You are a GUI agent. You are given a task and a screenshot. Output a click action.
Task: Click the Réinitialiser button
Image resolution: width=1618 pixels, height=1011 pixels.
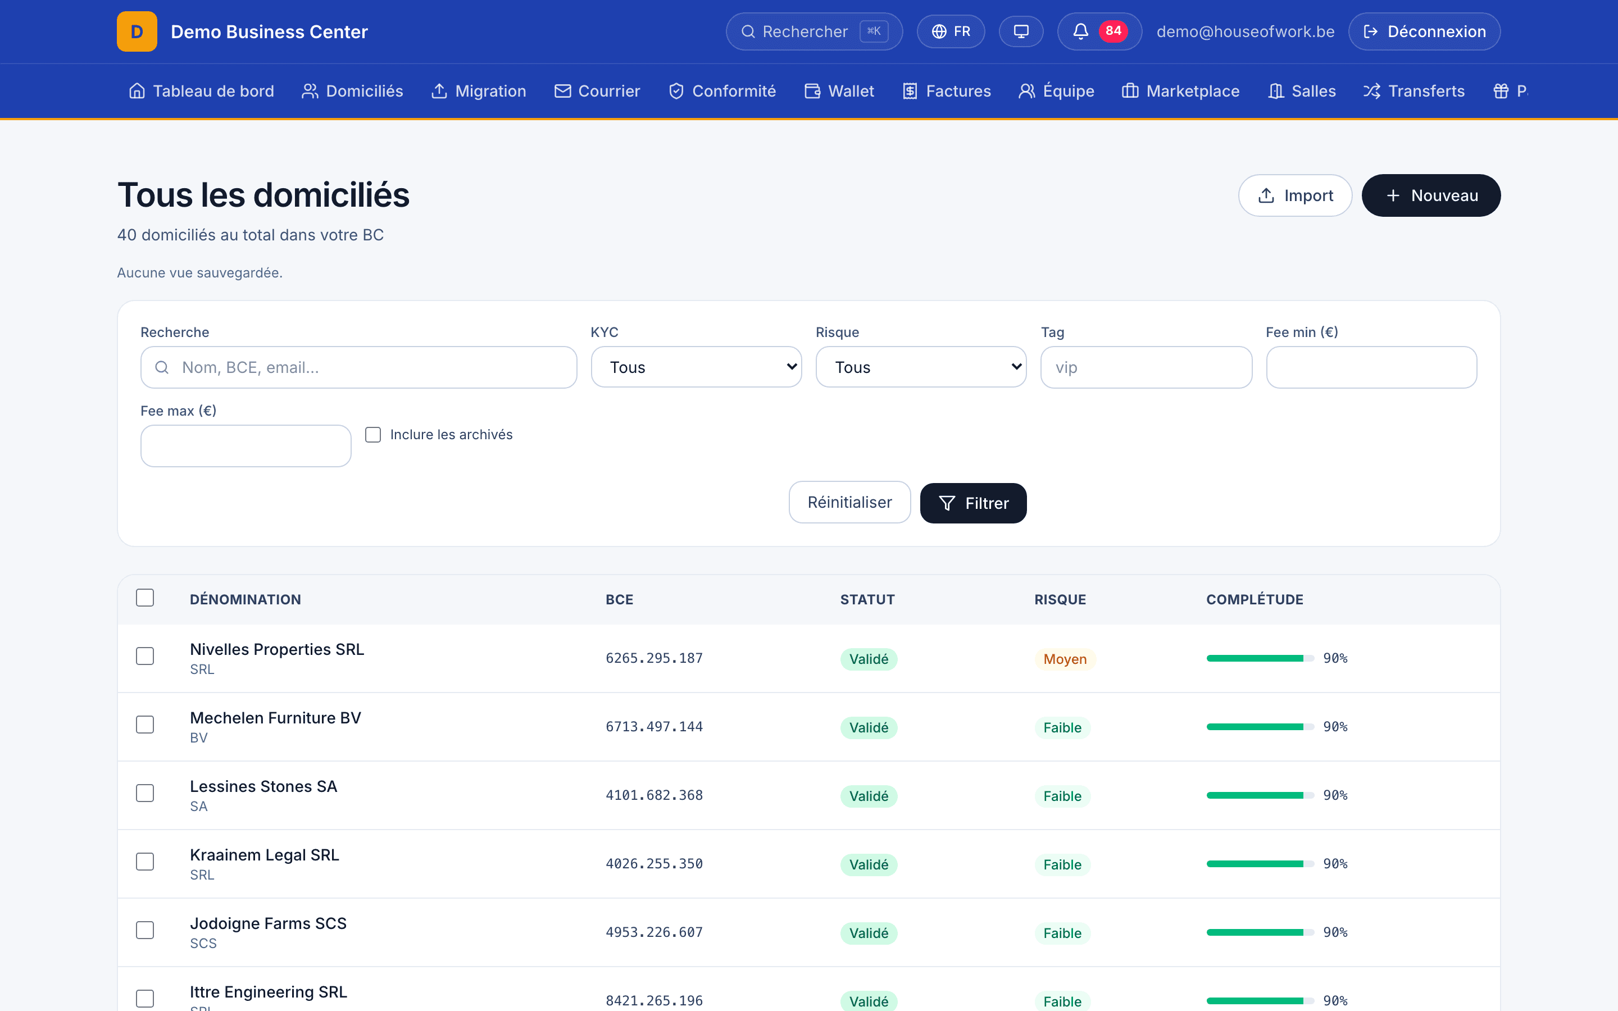[849, 502]
